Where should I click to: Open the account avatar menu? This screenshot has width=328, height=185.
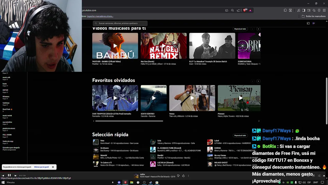coord(313,23)
